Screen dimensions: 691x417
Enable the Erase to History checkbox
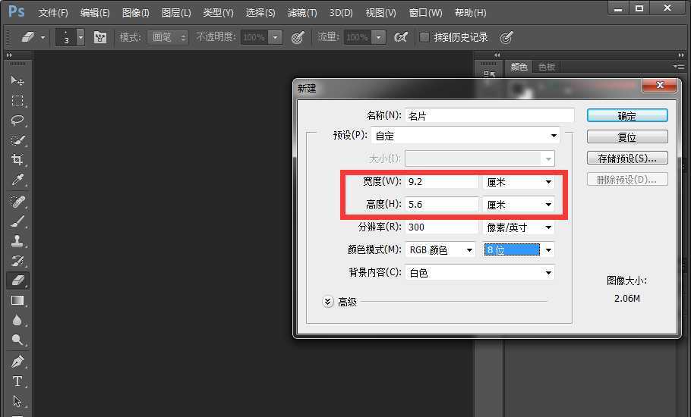click(424, 37)
